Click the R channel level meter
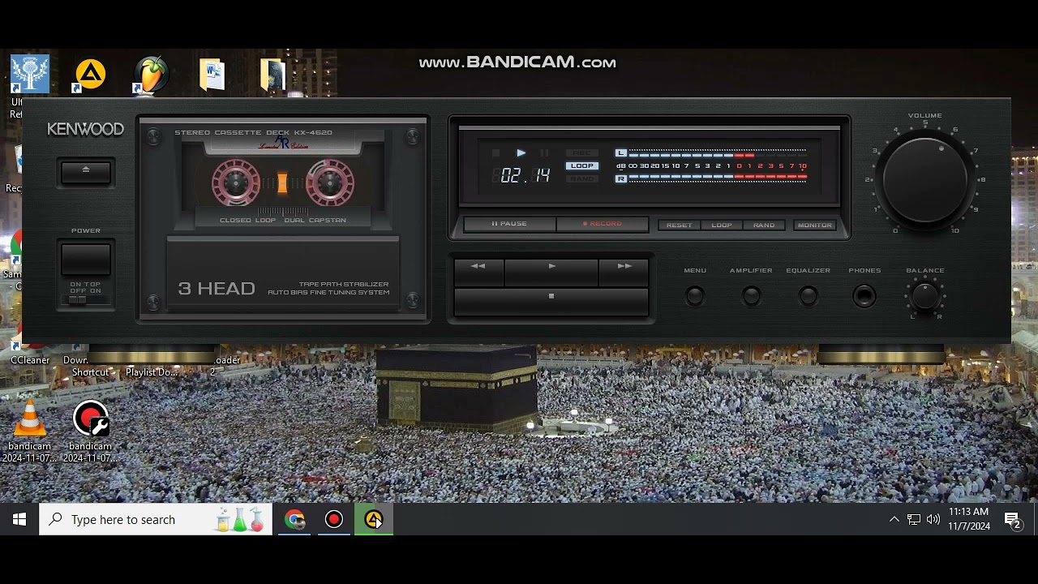Viewport: 1038px width, 584px height. pos(710,178)
